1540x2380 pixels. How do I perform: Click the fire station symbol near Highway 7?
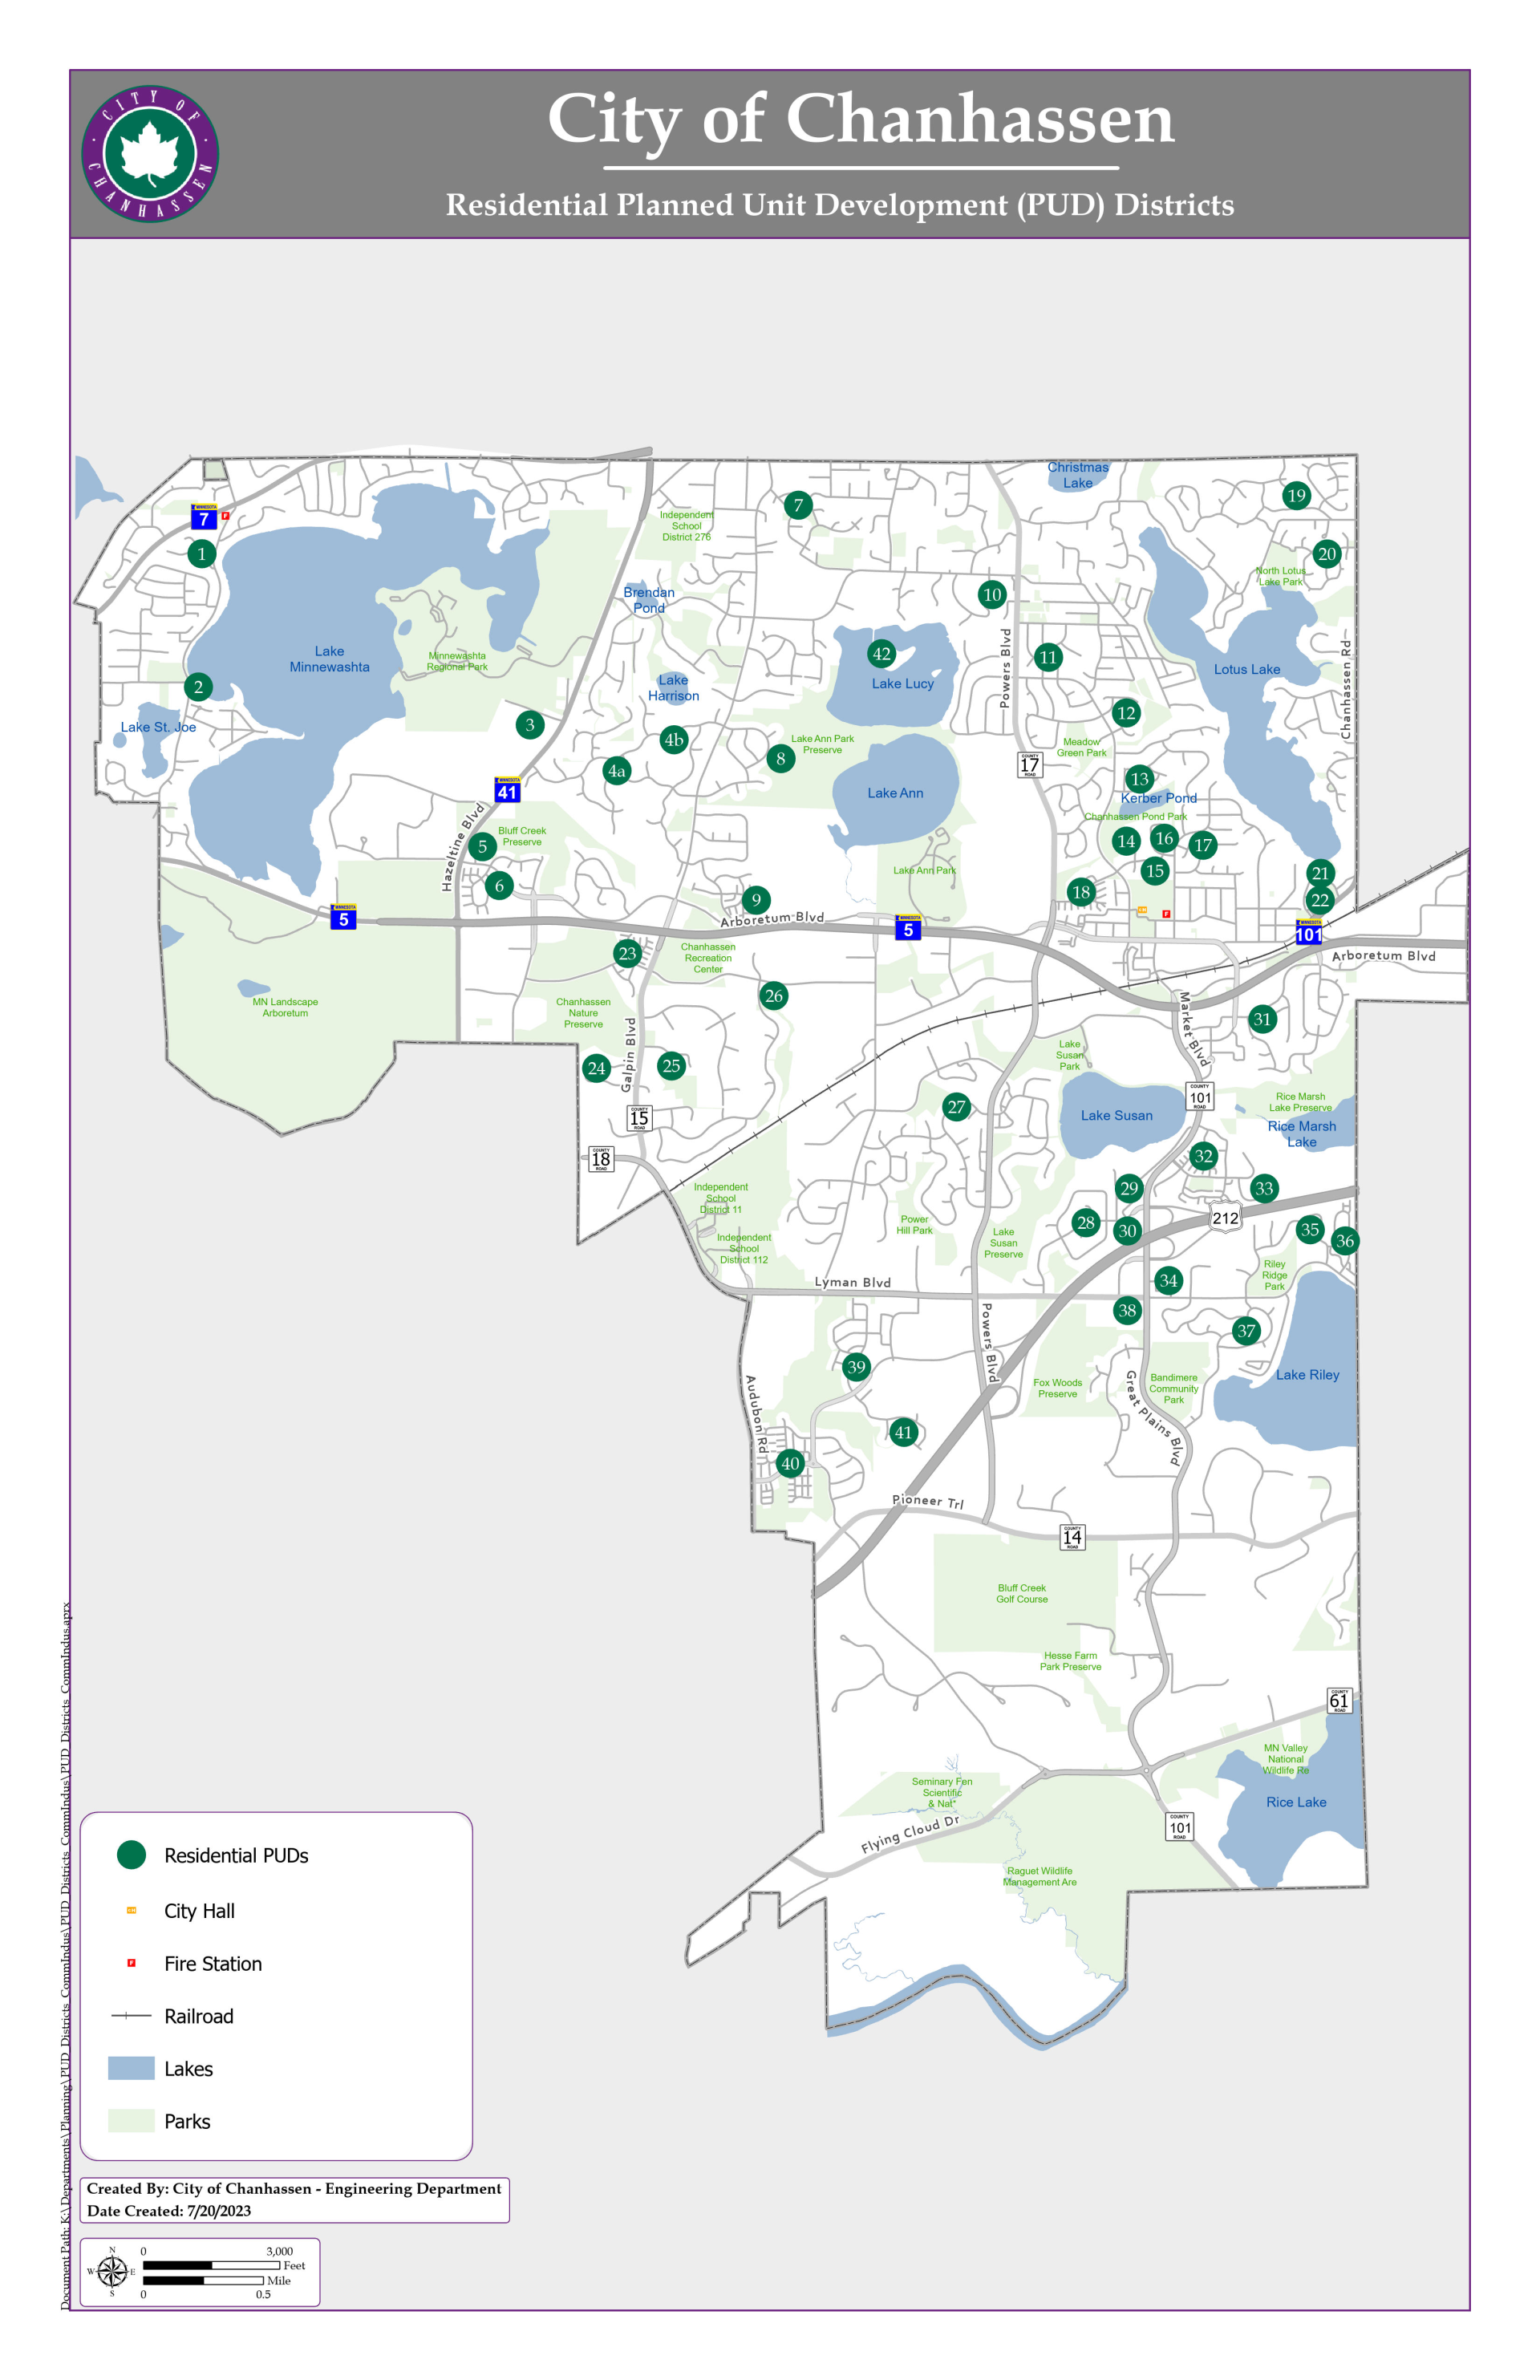[x=225, y=516]
